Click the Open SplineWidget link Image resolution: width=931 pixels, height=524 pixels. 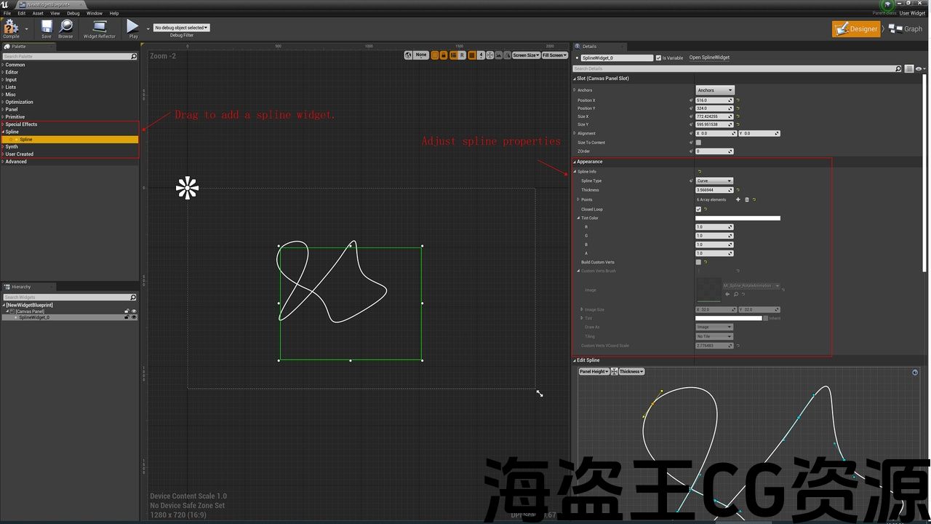coord(709,57)
